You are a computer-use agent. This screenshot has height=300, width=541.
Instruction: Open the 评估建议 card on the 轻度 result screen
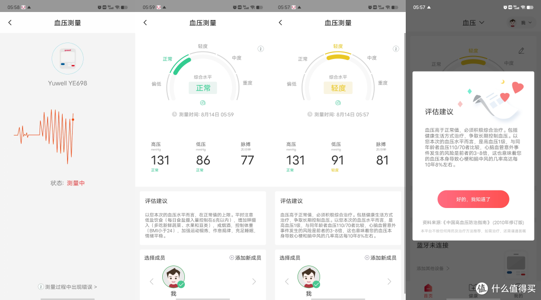pyautogui.click(x=338, y=218)
